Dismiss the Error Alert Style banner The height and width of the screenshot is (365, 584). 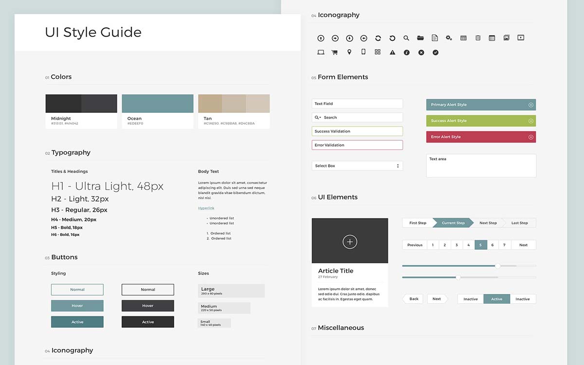pos(531,137)
